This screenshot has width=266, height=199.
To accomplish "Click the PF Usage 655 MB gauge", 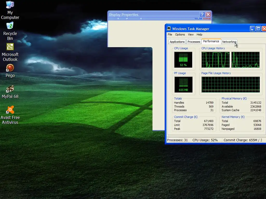I will [x=183, y=85].
